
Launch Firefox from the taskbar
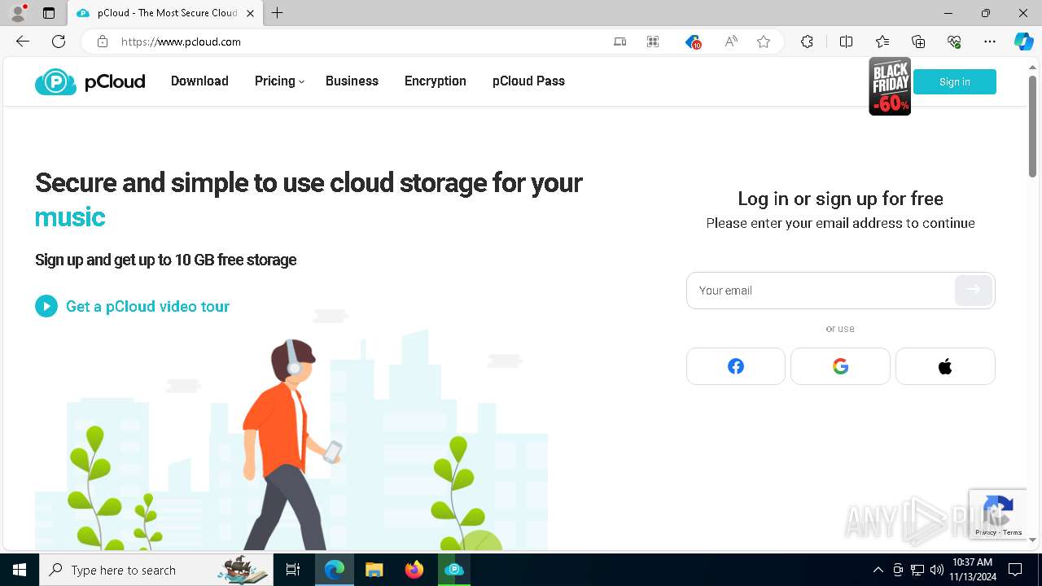[x=414, y=570]
